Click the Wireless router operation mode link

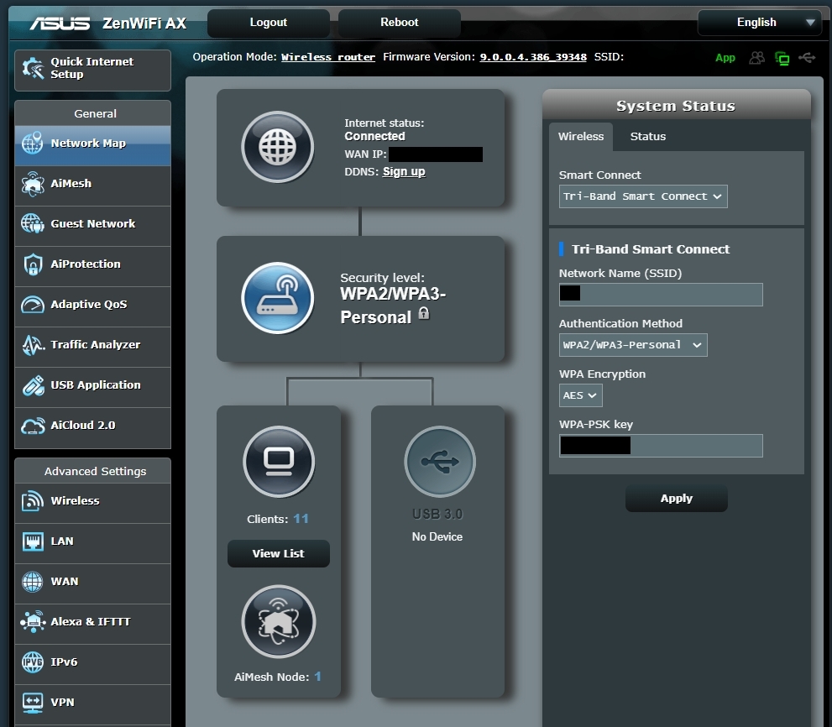[x=328, y=57]
